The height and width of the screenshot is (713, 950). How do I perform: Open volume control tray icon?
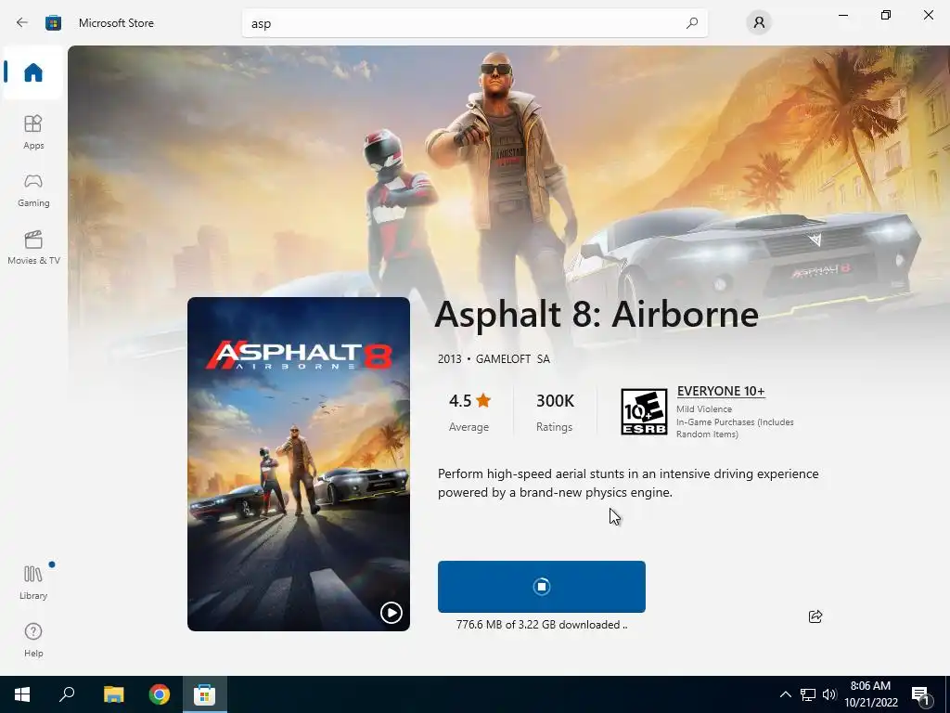[x=829, y=694]
